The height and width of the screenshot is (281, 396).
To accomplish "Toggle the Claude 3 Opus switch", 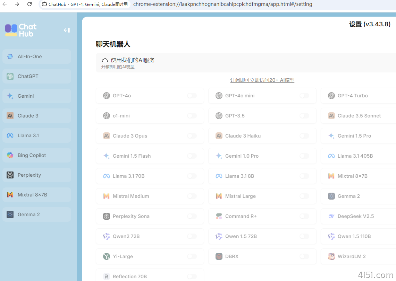I will (192, 136).
